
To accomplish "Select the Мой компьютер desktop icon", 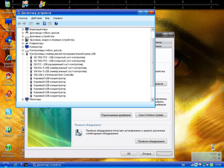I will pos(8,25).
